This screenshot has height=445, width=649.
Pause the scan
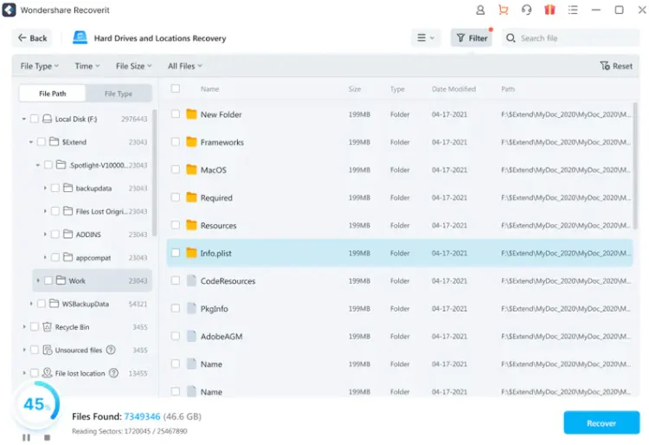[x=26, y=437]
